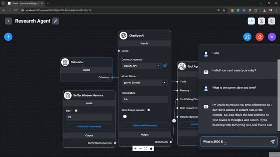Click the back arrow beside Research Agent
Screen dimensions: 280x157
[x=8, y=21]
